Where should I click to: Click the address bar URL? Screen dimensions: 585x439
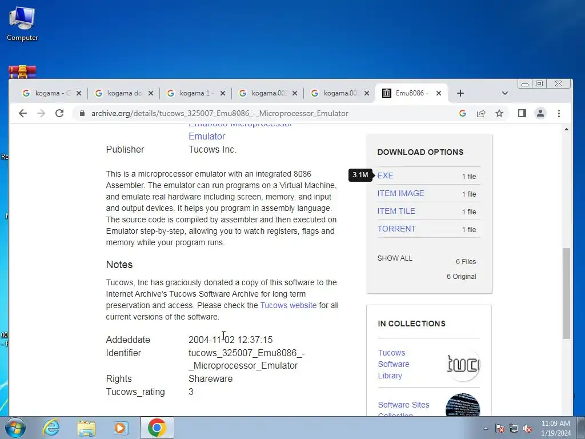click(220, 113)
